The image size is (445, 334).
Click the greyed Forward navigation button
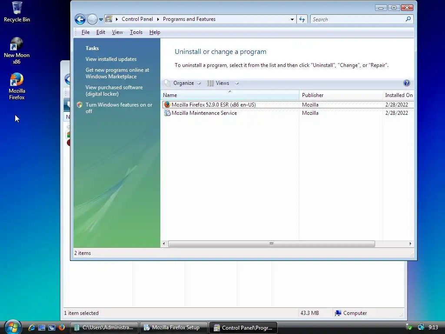click(92, 19)
